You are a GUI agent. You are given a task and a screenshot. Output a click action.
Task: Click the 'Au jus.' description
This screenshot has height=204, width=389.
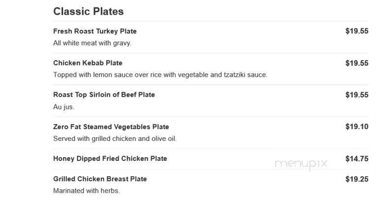click(x=64, y=107)
